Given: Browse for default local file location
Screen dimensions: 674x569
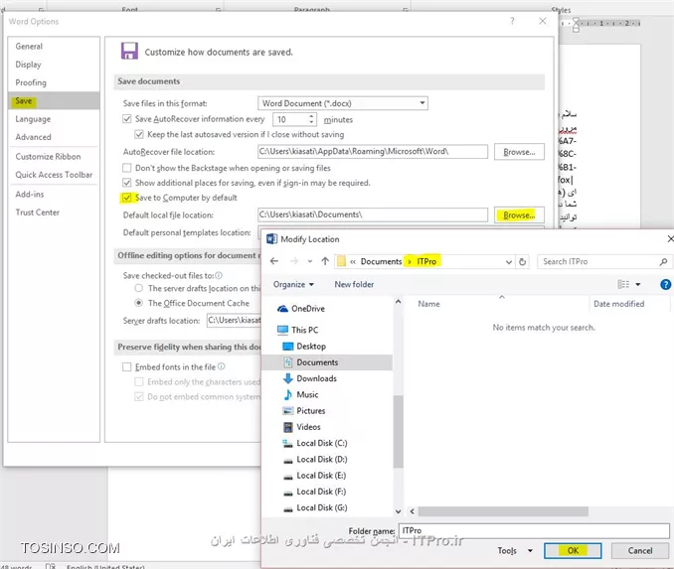Looking at the screenshot, I should tap(519, 214).
